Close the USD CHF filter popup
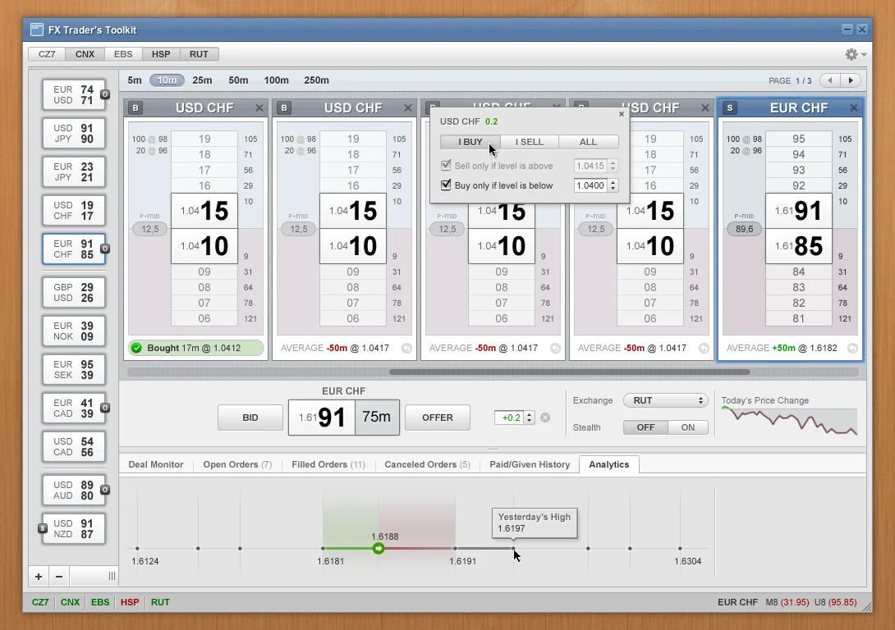895x630 pixels. 622,114
